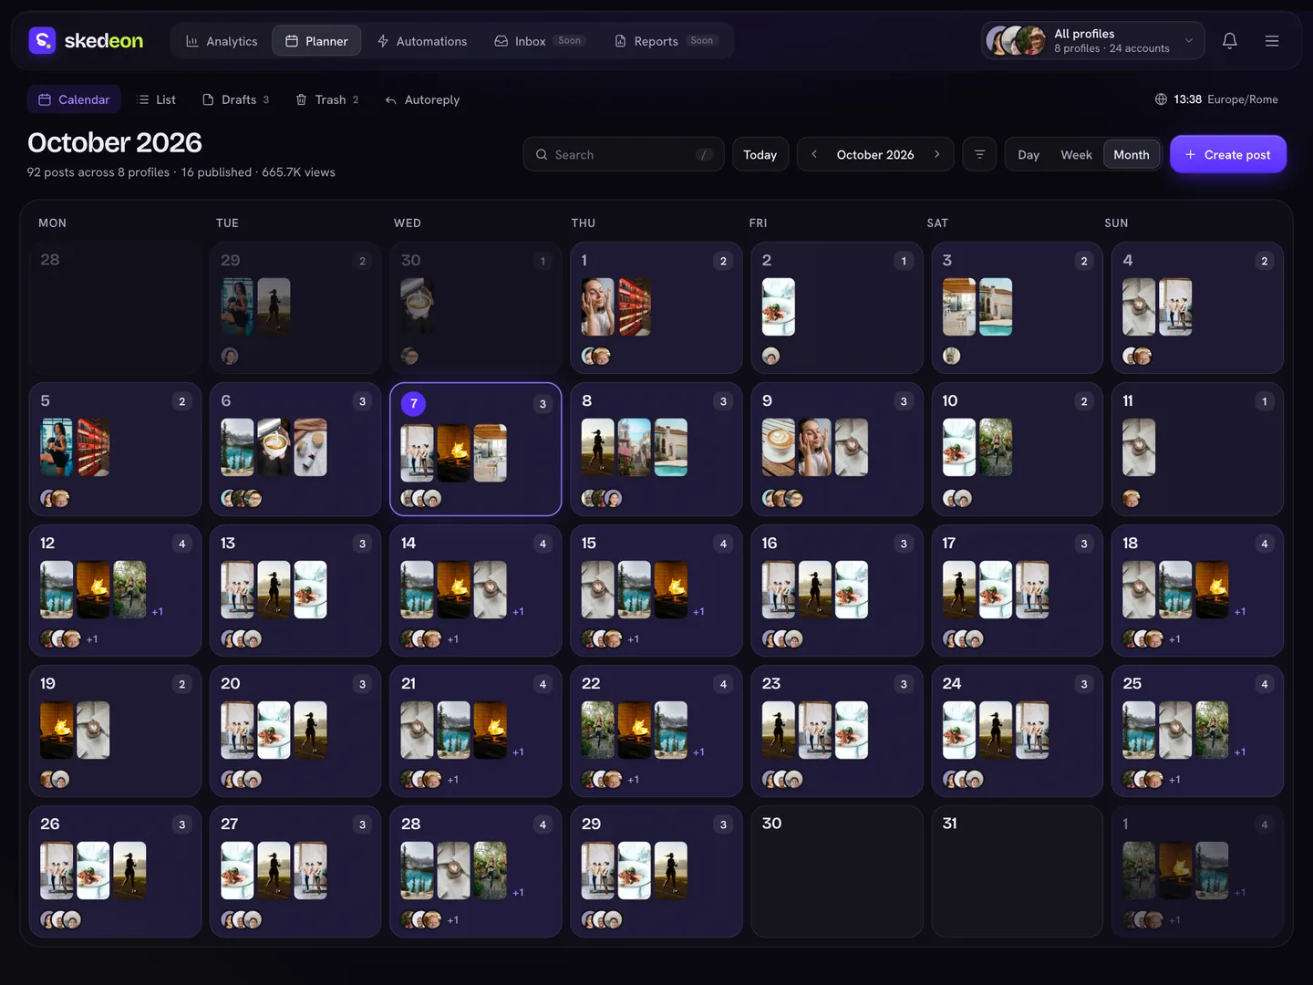Open the notifications bell
This screenshot has width=1313, height=985.
point(1229,40)
